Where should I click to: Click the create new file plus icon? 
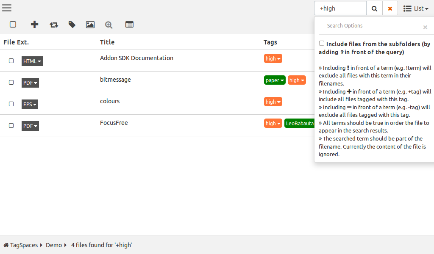(x=35, y=25)
